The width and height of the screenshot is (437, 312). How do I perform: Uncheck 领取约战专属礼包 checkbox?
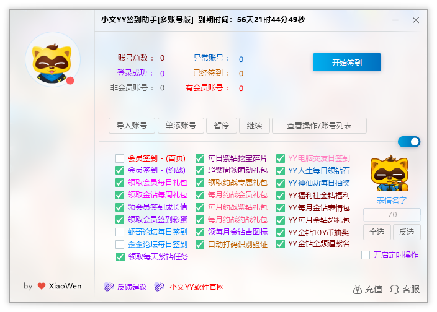coord(200,183)
